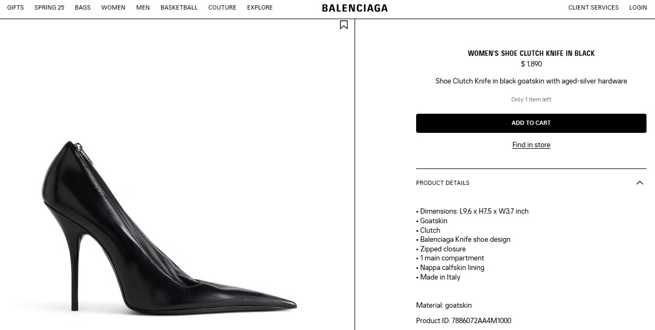Open the Basketball menu

[179, 7]
